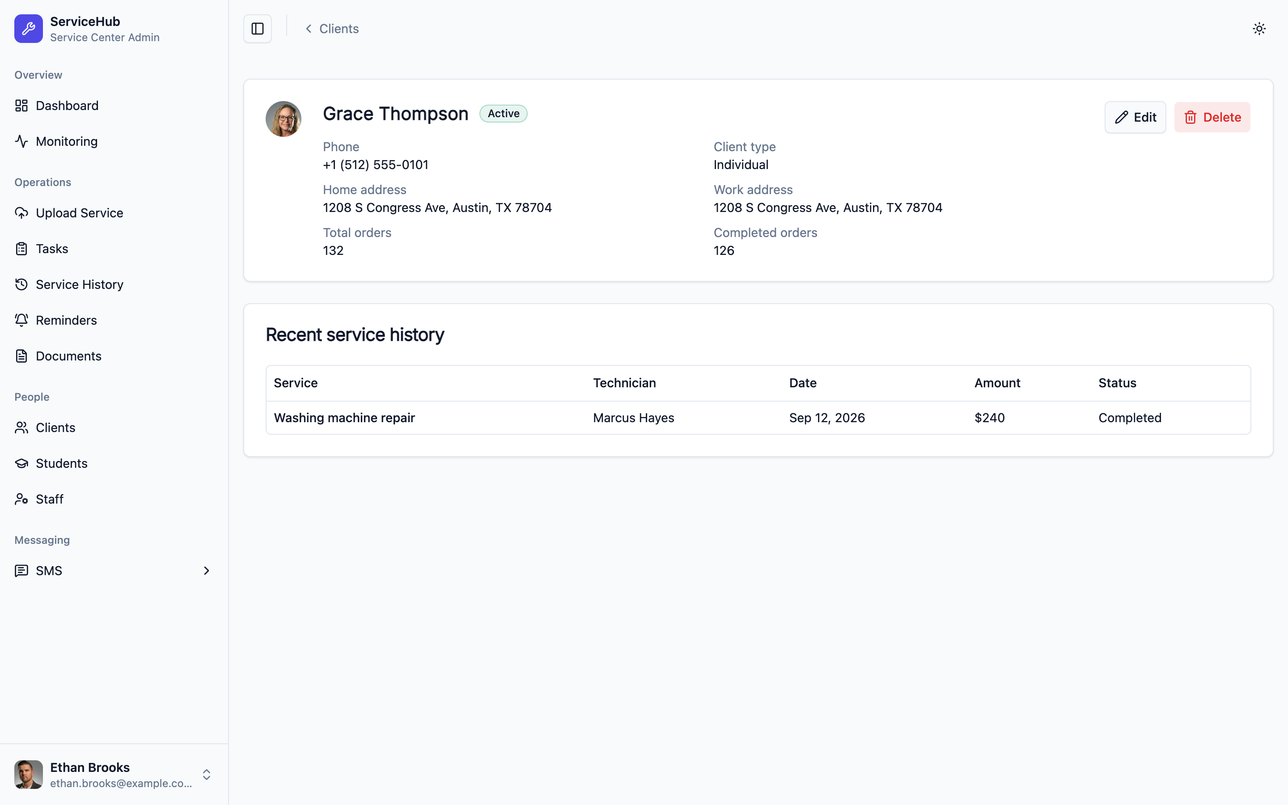Click technician Marcus Hayes in the table
Image resolution: width=1288 pixels, height=805 pixels.
coord(633,418)
